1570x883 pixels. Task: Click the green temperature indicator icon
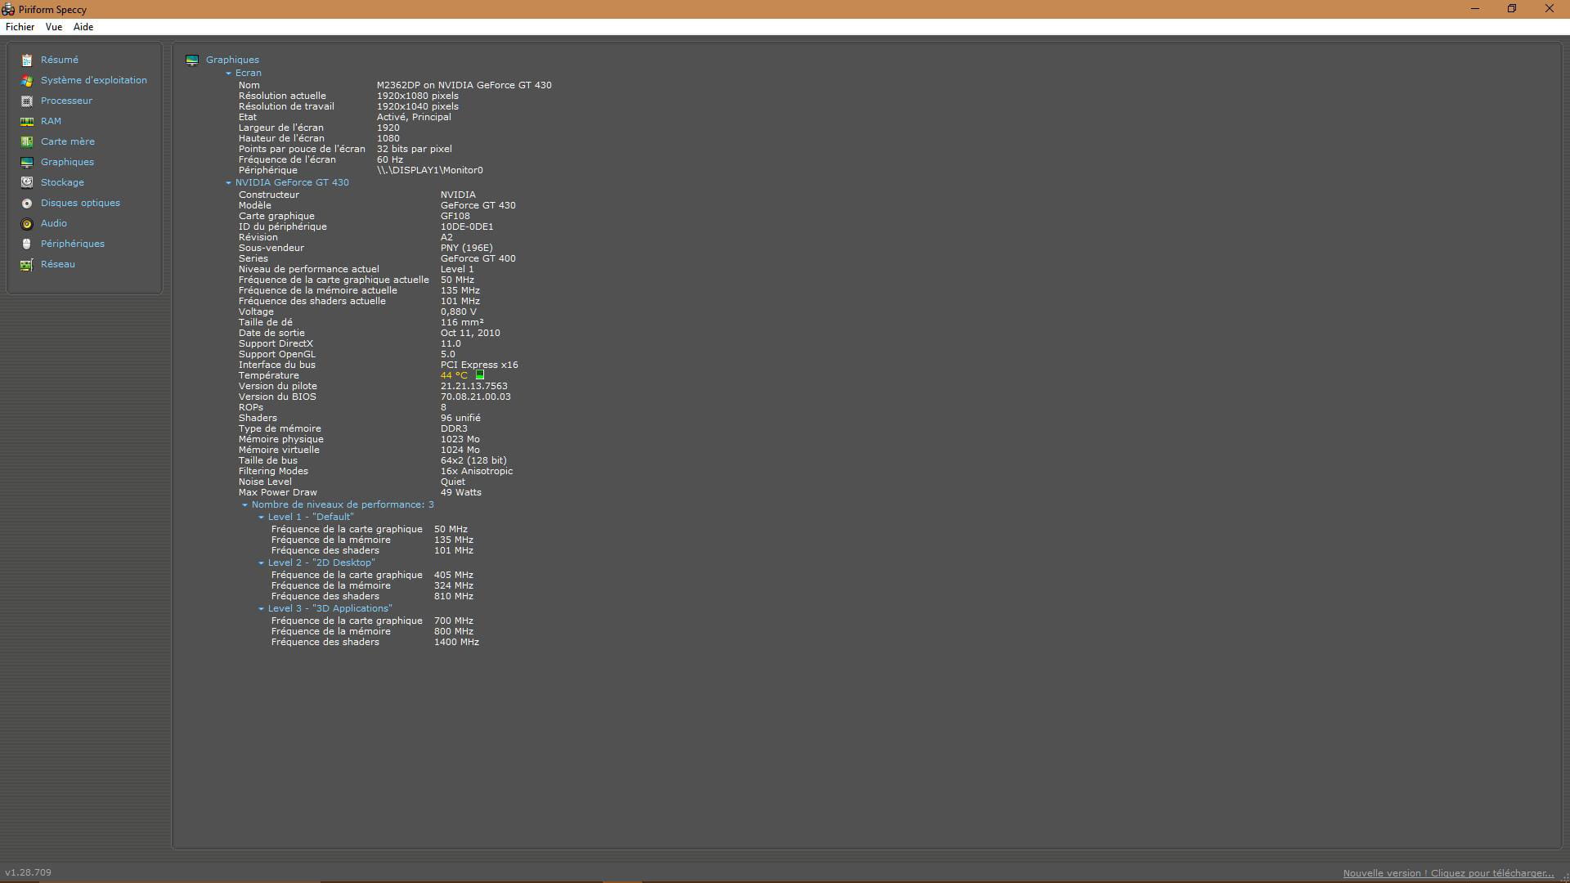(x=480, y=375)
